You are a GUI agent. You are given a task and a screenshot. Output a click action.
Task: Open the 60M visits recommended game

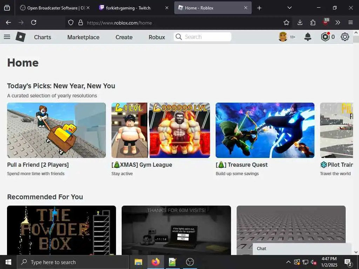[x=176, y=230]
